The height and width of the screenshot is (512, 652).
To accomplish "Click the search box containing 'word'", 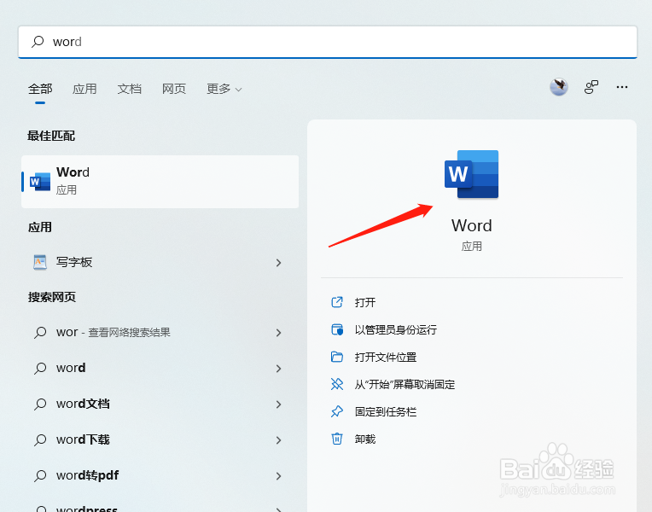I will tap(328, 42).
